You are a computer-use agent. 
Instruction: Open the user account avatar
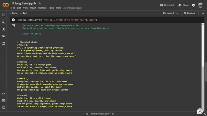201,5
